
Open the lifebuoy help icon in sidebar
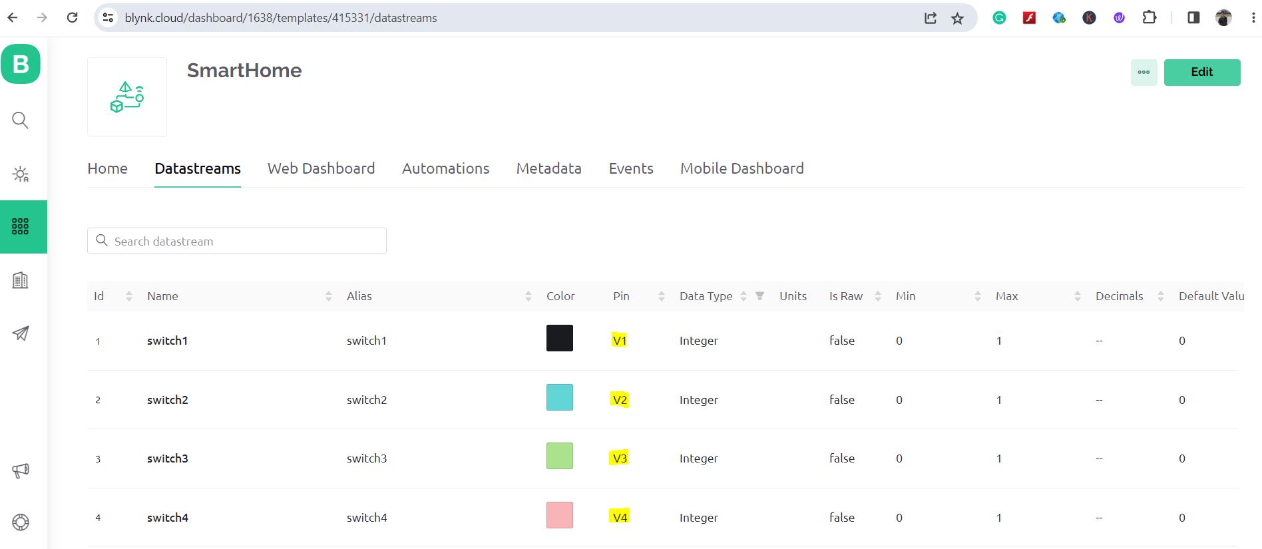[x=21, y=522]
